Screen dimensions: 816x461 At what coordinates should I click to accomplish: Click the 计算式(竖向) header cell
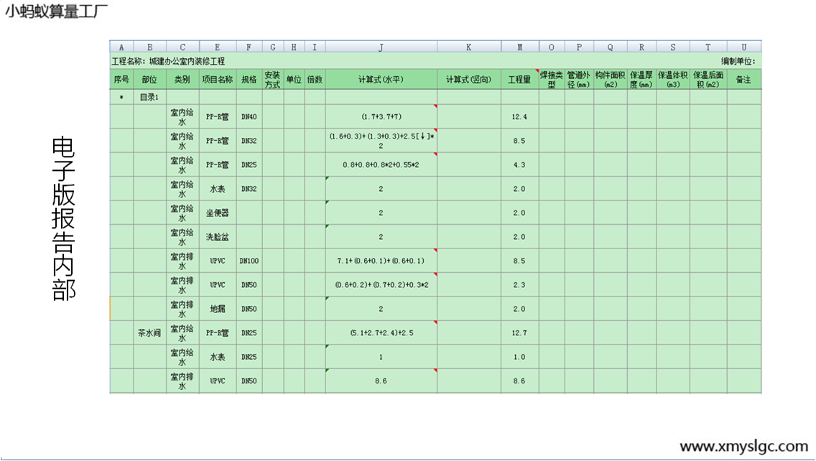pyautogui.click(x=468, y=80)
